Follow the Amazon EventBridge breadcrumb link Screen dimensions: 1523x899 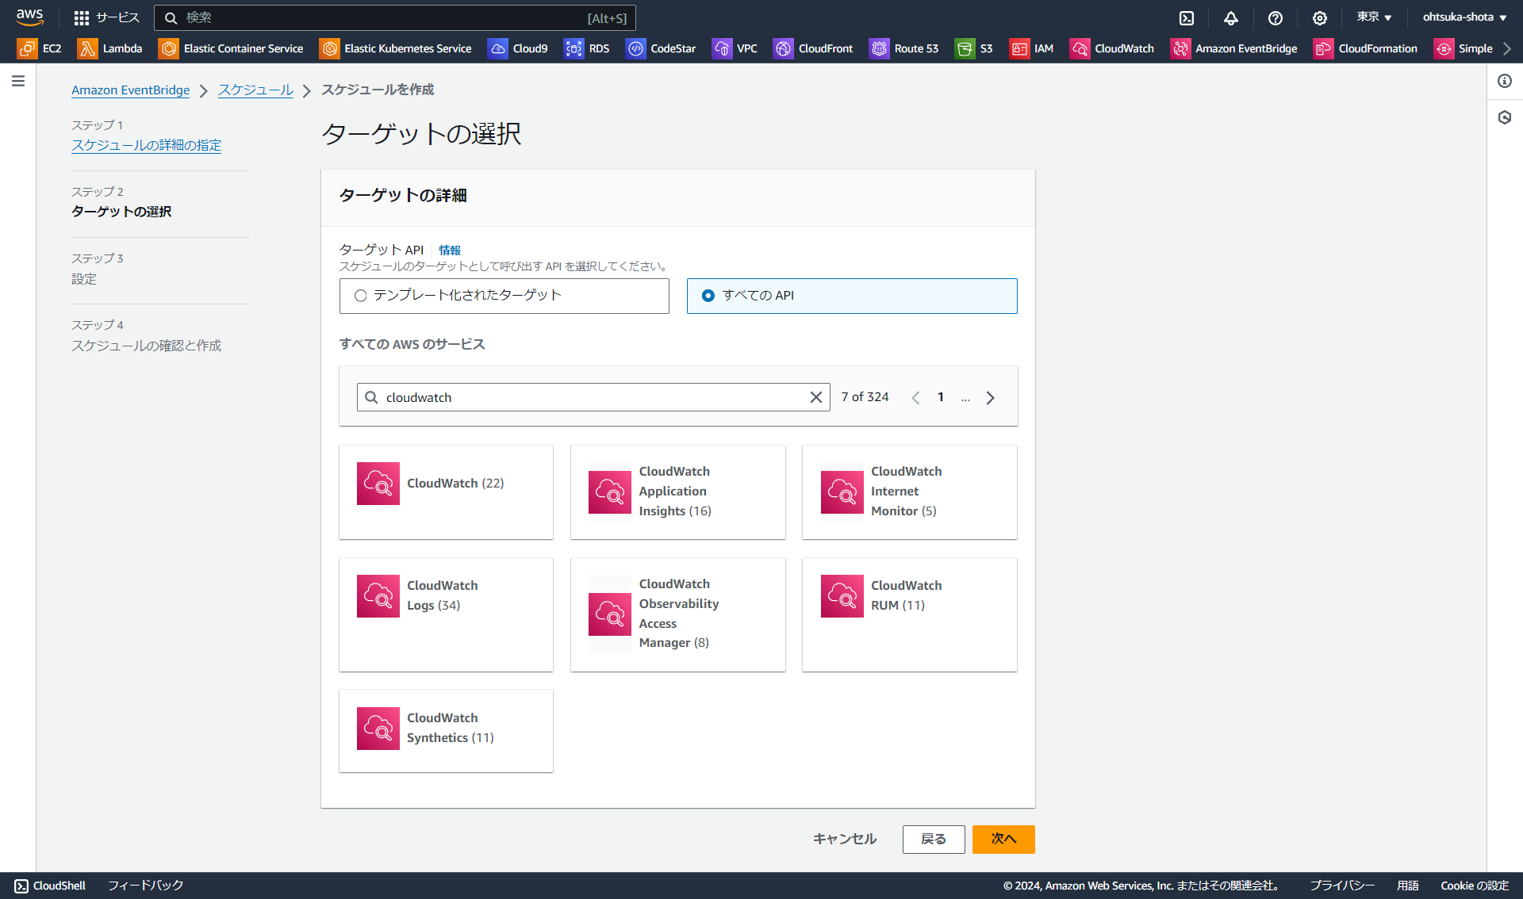coord(130,90)
